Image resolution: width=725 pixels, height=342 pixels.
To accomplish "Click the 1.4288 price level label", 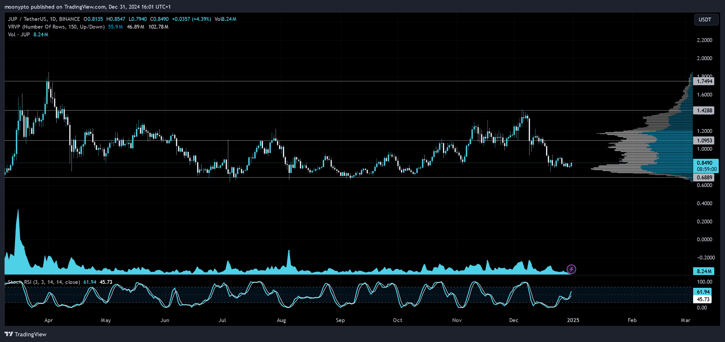I will pyautogui.click(x=704, y=111).
